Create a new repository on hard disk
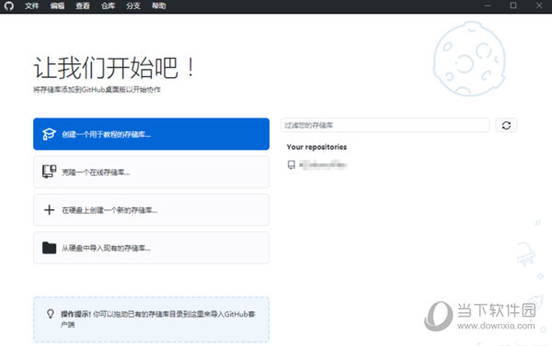The image size is (552, 346). coord(152,210)
